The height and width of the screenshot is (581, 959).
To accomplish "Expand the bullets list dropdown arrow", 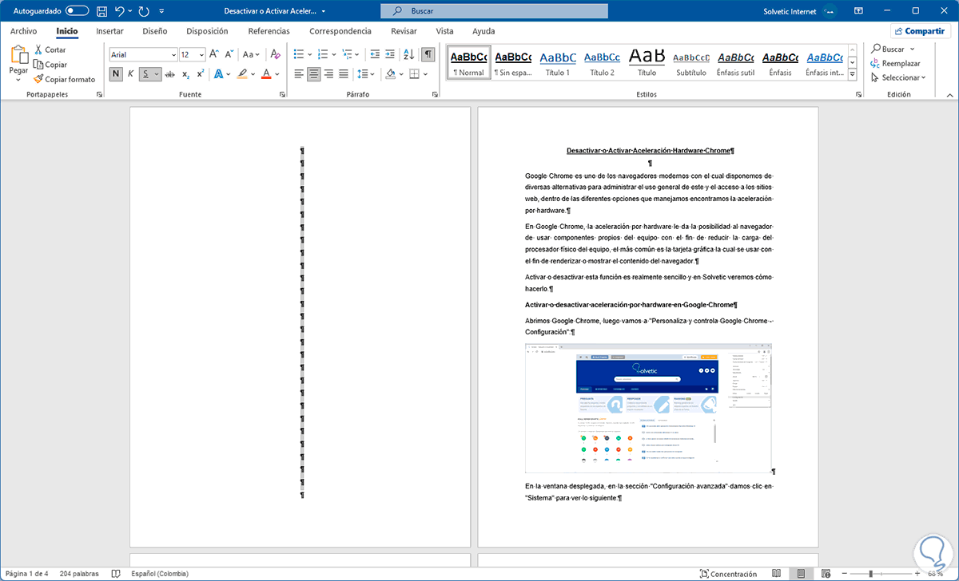I will click(310, 54).
